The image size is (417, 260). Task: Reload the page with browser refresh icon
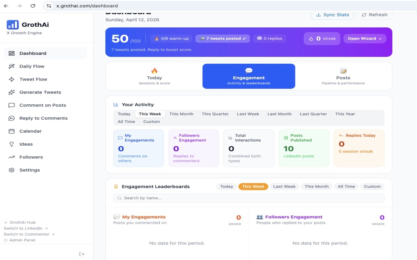point(33,6)
